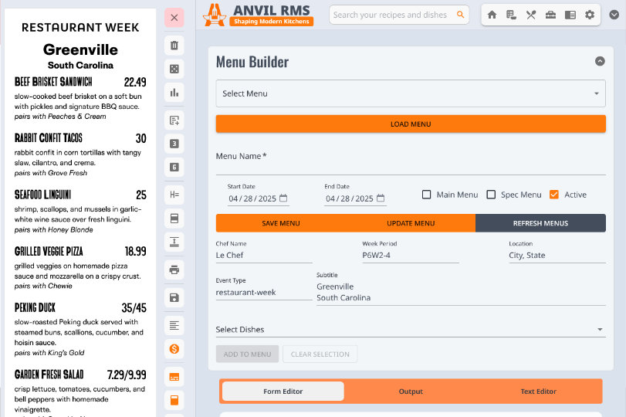This screenshot has height=417, width=626.
Task: Check the Spec Menu checkbox
Action: [491, 195]
